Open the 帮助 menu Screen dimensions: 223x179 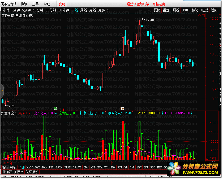point(47,4)
